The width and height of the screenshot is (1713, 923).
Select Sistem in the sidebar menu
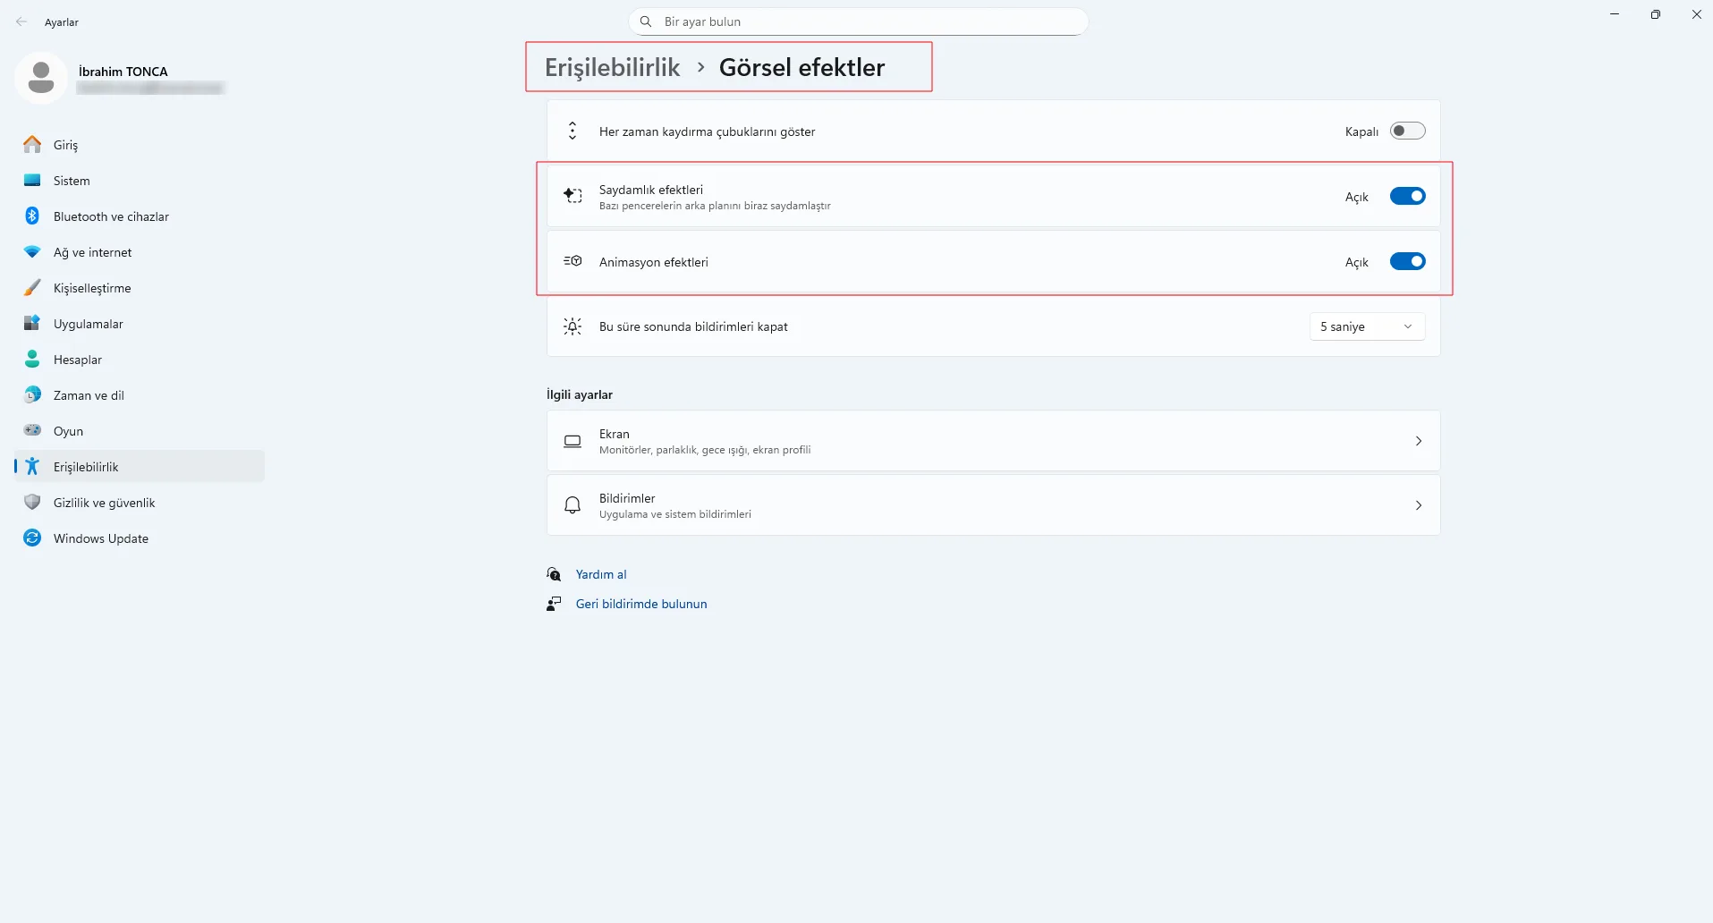[72, 181]
